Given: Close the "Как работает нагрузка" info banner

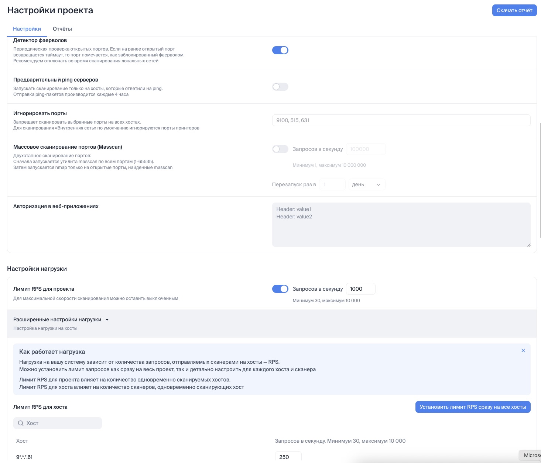Looking at the screenshot, I should (523, 350).
